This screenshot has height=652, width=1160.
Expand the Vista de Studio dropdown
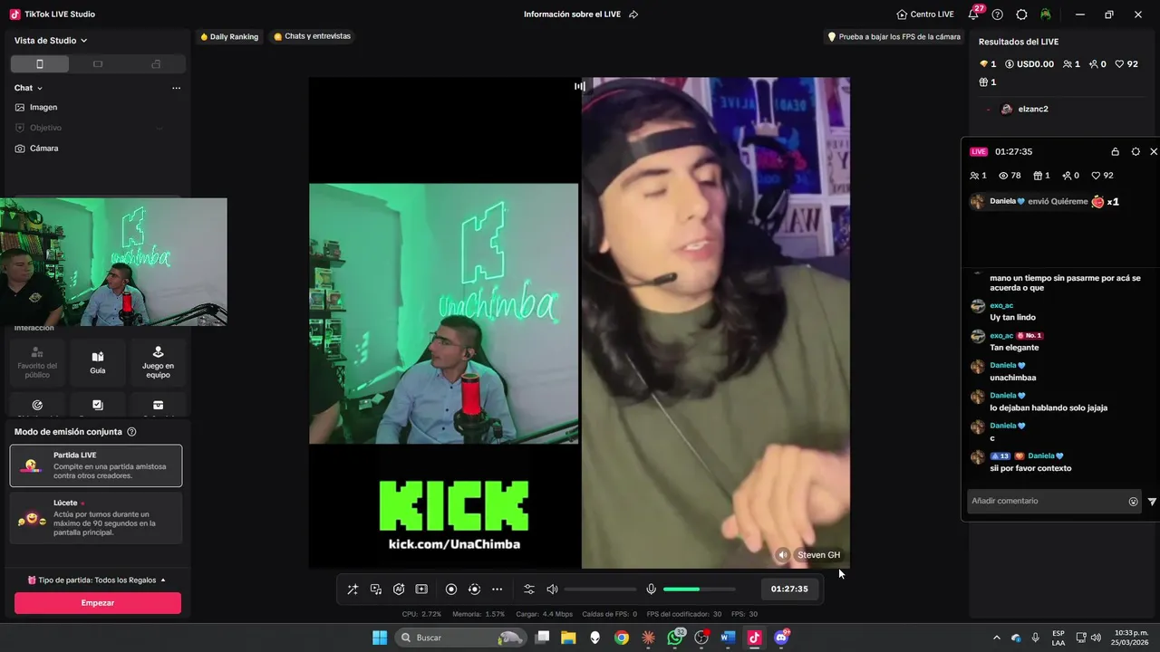51,41
